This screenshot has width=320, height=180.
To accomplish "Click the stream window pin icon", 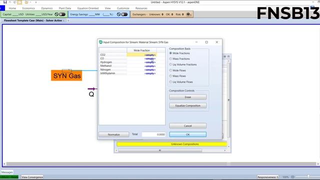I will (x=228, y=56).
